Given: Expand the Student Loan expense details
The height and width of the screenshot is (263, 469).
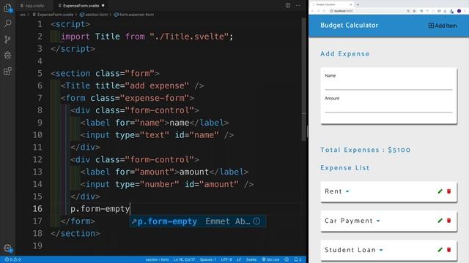Looking at the screenshot, I should (381, 250).
